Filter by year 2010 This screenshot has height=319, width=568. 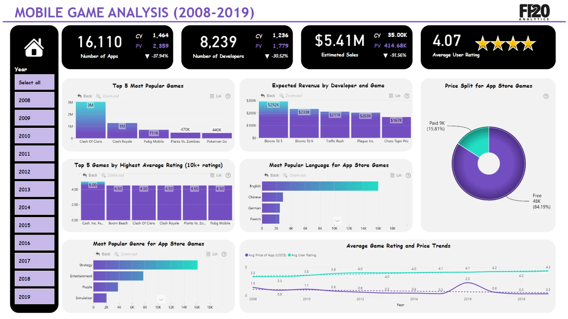pyautogui.click(x=35, y=136)
